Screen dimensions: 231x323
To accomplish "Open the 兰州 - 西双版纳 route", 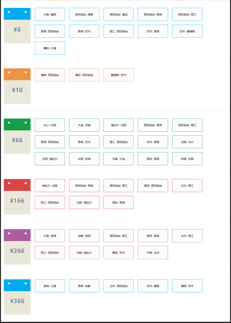I will pyautogui.click(x=118, y=286).
